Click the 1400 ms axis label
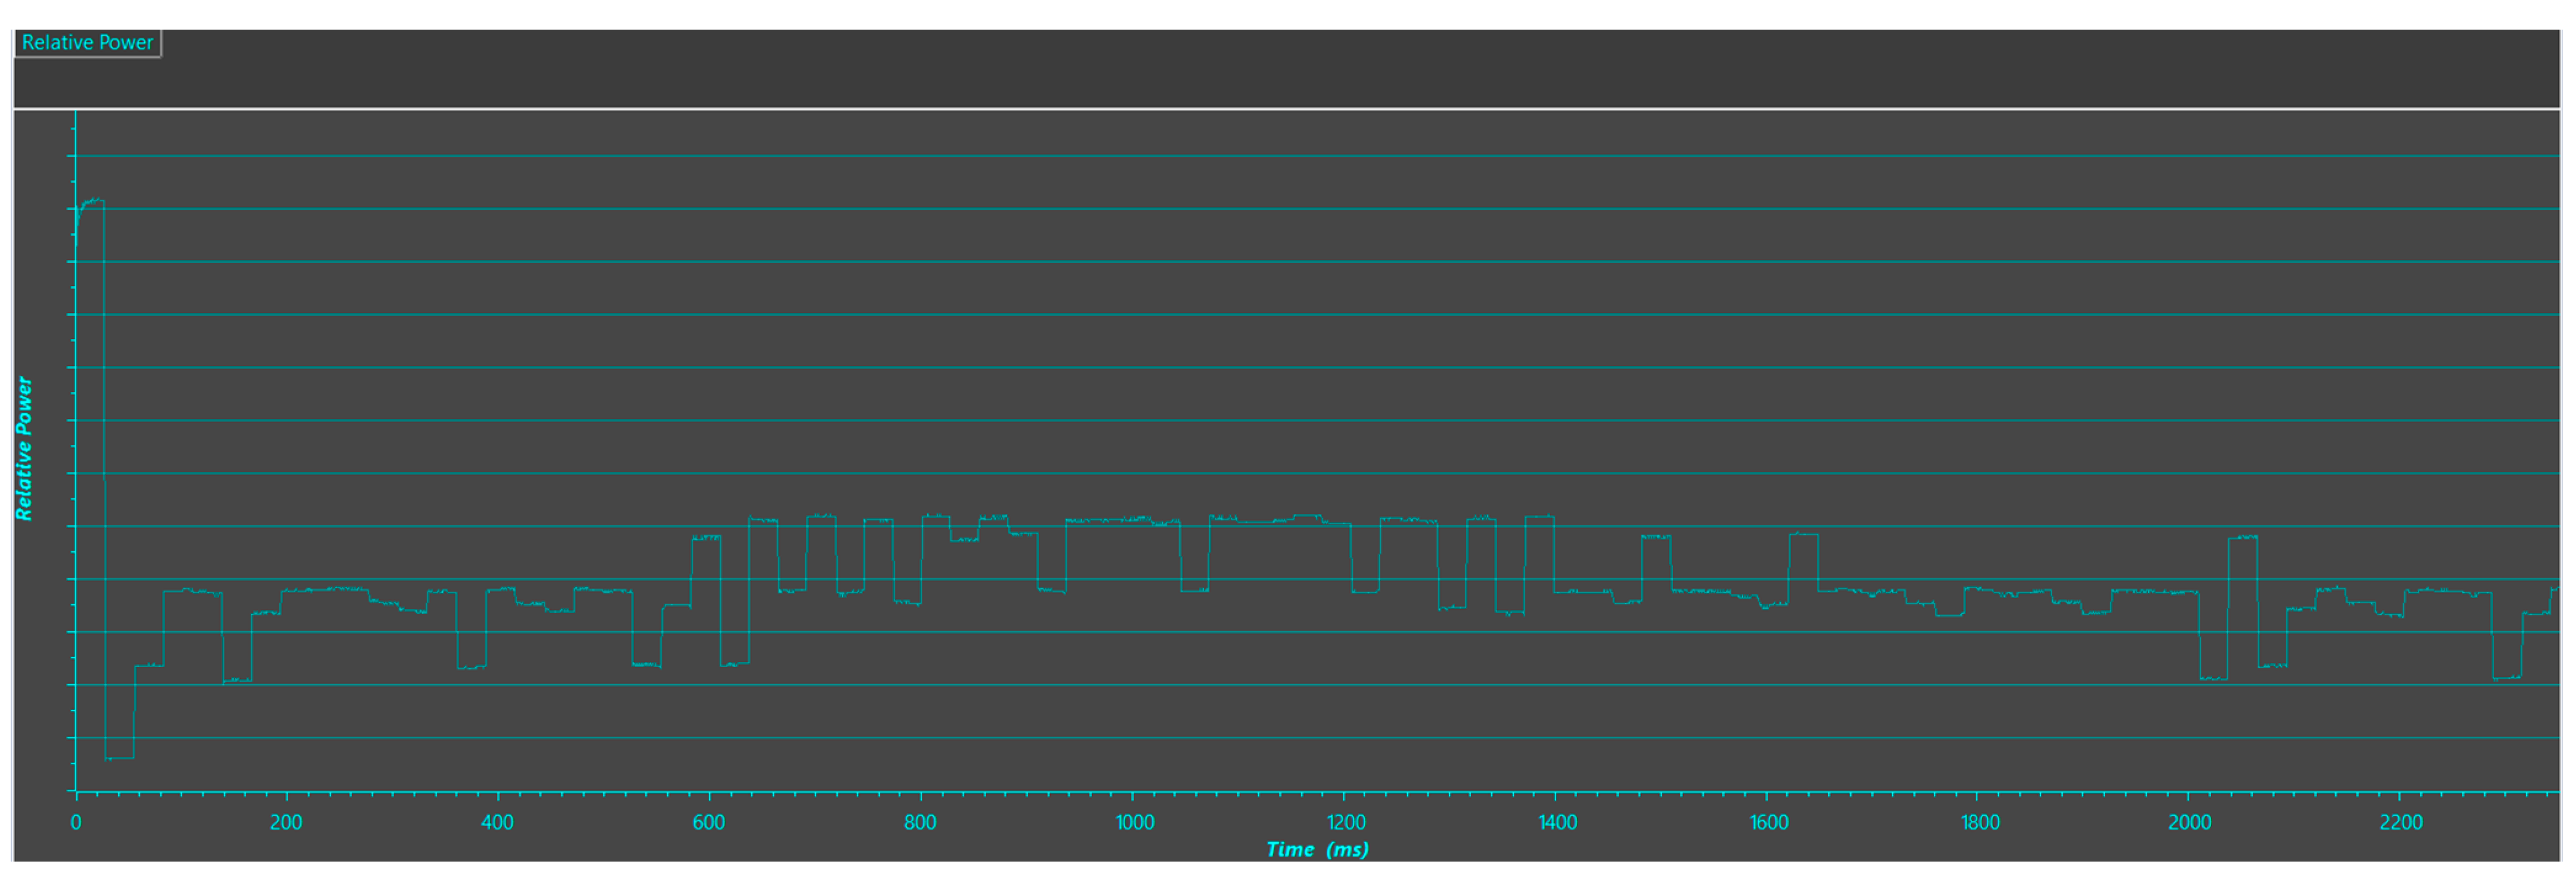Screen dimensions: 2576x878 [x=1557, y=823]
